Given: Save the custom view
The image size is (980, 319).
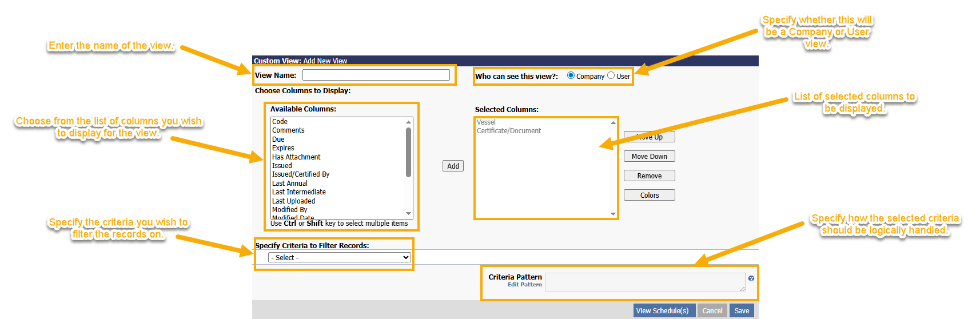Looking at the screenshot, I should [742, 311].
